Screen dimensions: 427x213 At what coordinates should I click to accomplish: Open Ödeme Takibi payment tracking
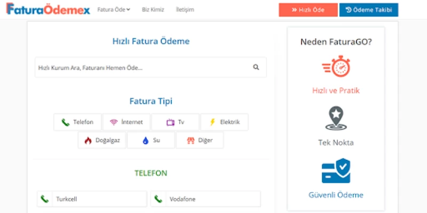[368, 10]
